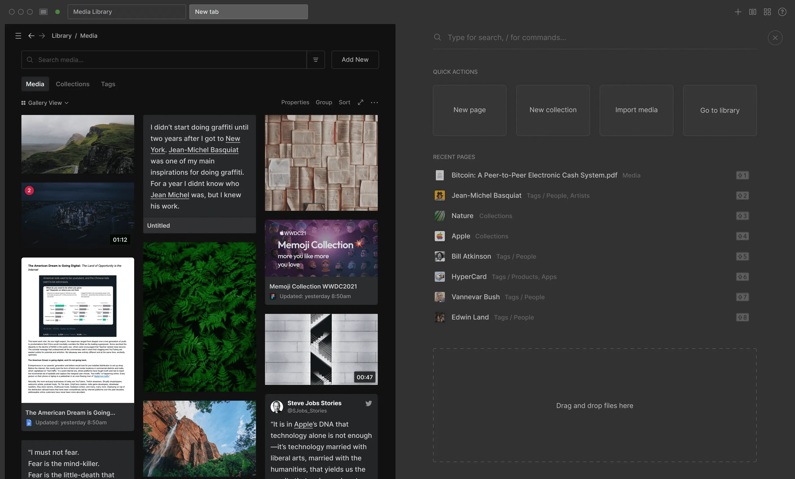
Task: Open the Memoji Collection WWDC2021 card
Action: pos(321,262)
